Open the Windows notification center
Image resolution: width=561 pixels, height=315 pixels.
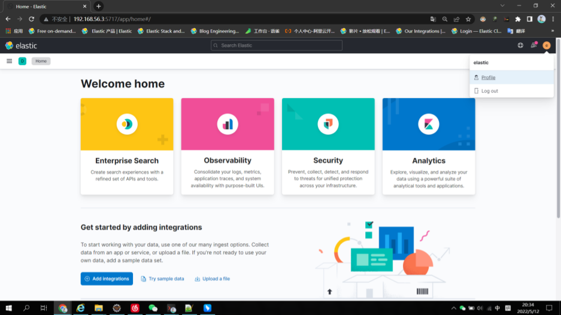[549, 308]
